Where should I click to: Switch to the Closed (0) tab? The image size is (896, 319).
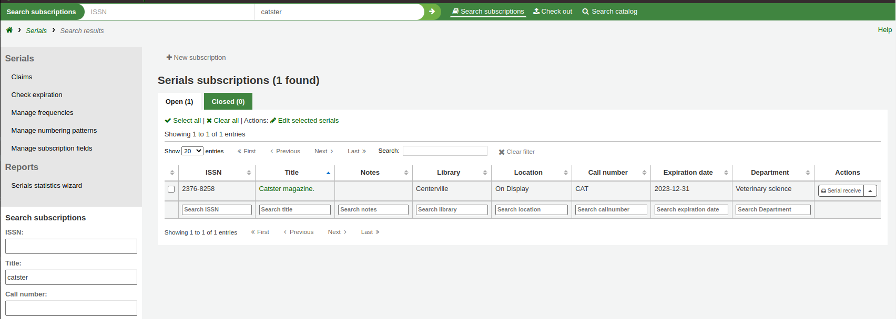click(228, 102)
